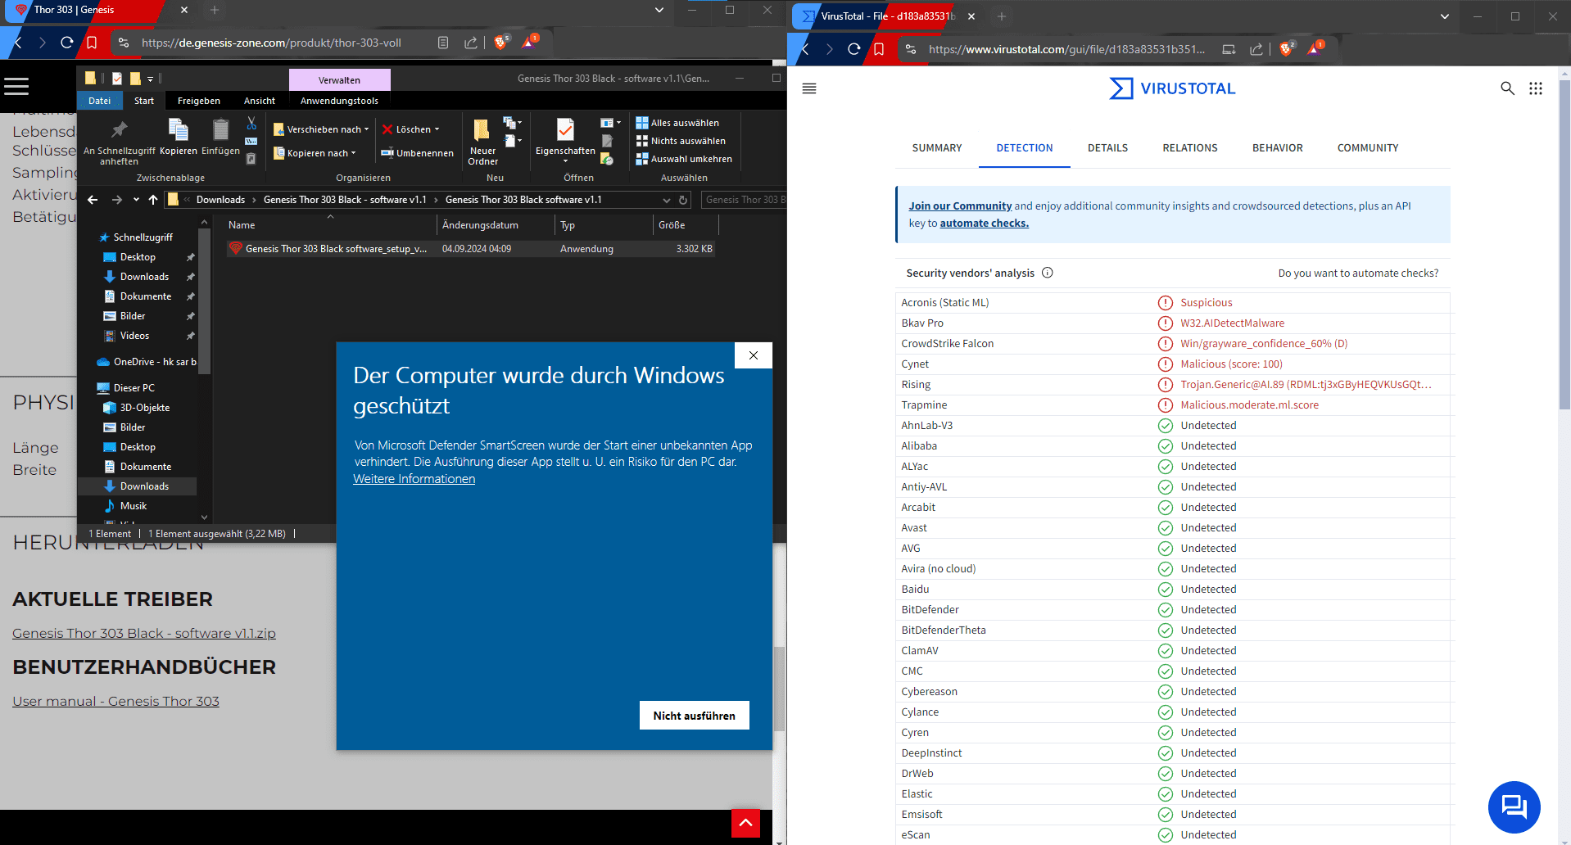Open the Explorer recent locations dropdown
Viewport: 1571px width, 845px height.
[136, 200]
